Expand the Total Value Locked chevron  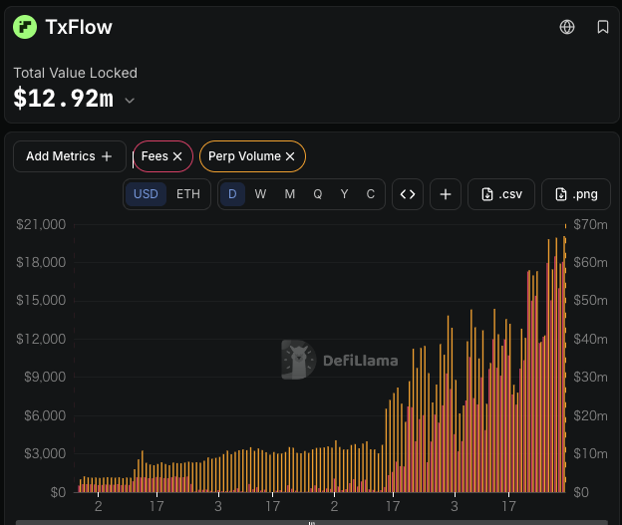[130, 101]
